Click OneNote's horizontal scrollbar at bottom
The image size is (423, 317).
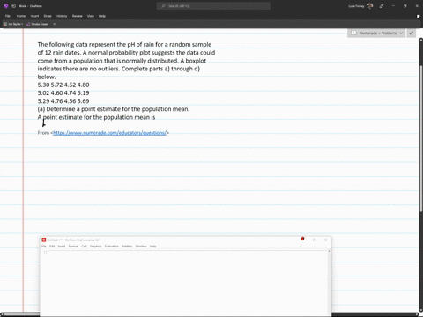coord(209,314)
